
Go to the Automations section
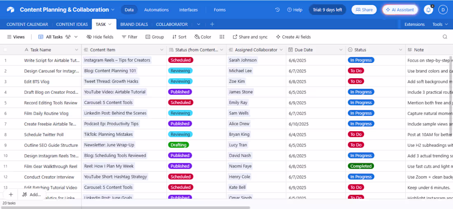pyautogui.click(x=156, y=10)
